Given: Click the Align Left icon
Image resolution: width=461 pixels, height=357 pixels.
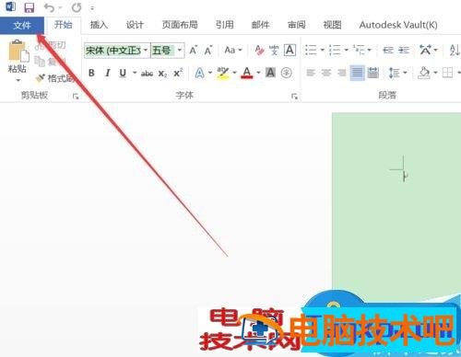Looking at the screenshot, I should [311, 73].
